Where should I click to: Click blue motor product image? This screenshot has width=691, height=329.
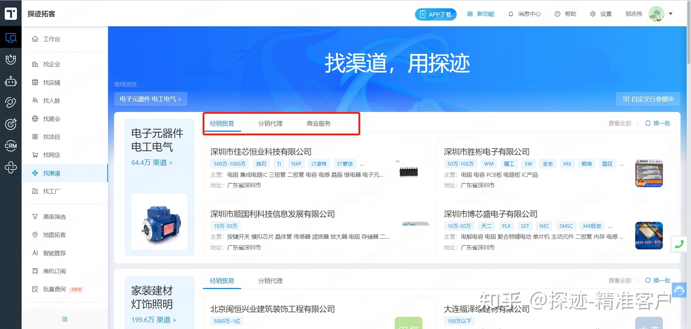tap(159, 222)
